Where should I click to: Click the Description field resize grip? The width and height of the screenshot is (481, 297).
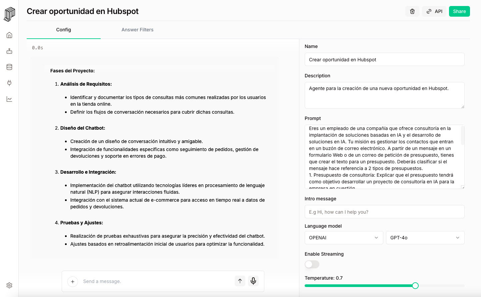[x=463, y=107]
